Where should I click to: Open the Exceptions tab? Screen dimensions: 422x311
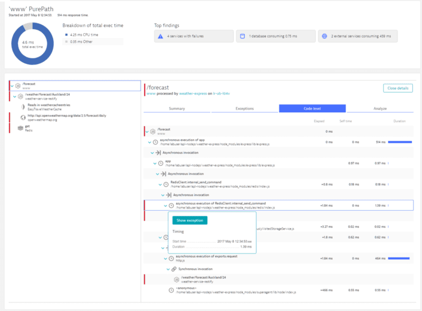pyautogui.click(x=245, y=109)
